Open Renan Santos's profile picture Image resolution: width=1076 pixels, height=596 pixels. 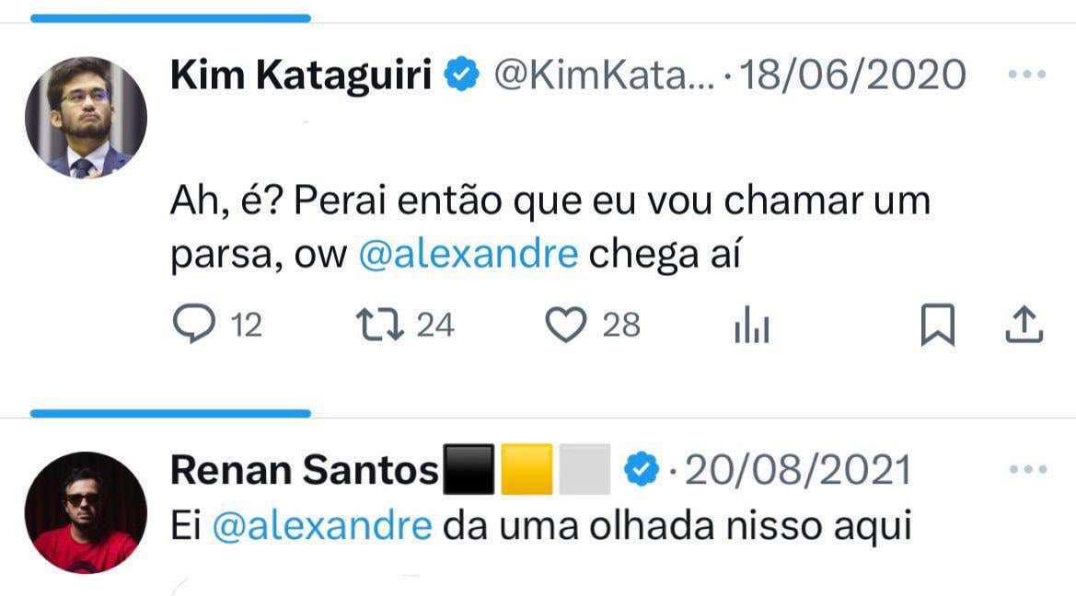tap(86, 512)
